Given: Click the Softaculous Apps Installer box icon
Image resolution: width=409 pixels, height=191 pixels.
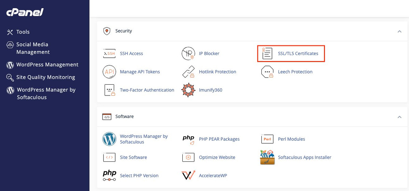Looking at the screenshot, I should click(267, 157).
